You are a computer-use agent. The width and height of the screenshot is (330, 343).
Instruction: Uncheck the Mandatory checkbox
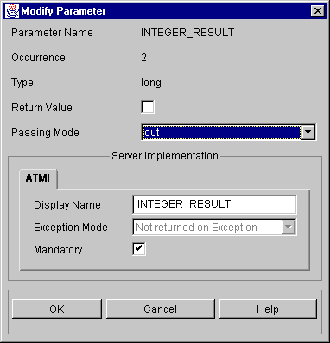click(139, 248)
